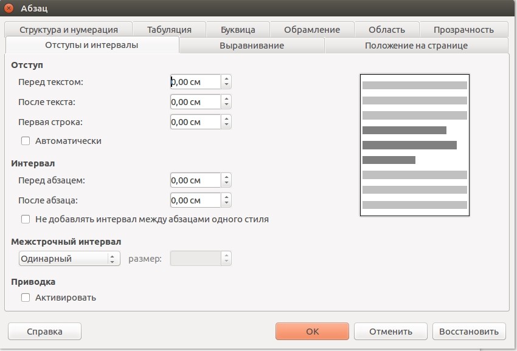This screenshot has width=517, height=351.
Task: Open help with the Справка button
Action: pyautogui.click(x=44, y=331)
